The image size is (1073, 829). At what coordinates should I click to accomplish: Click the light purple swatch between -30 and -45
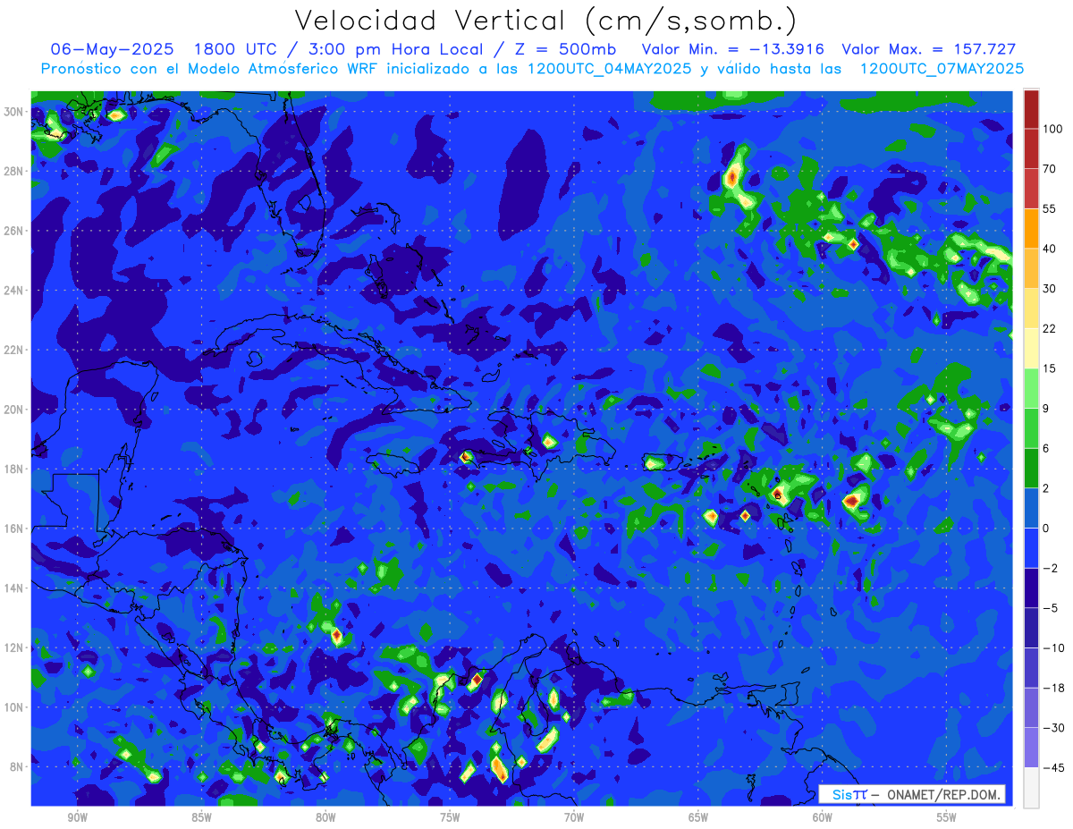[x=1031, y=748]
